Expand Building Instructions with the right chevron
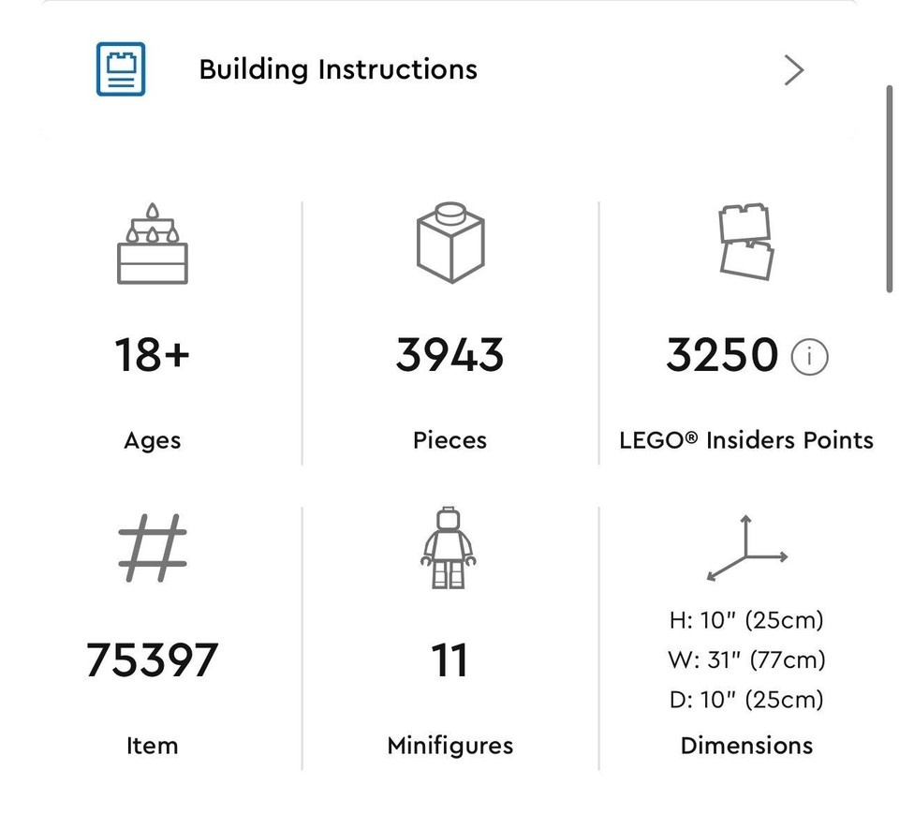 coord(793,70)
